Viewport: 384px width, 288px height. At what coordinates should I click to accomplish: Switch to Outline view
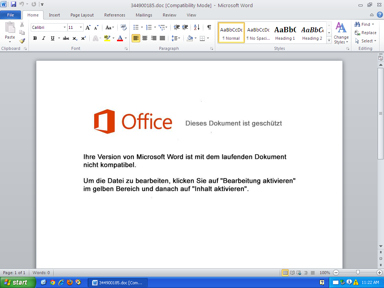click(x=306, y=273)
